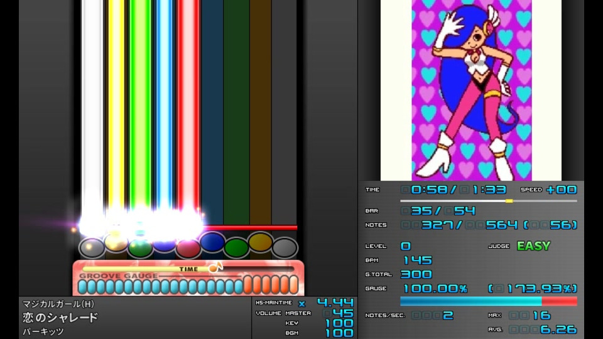This screenshot has height=339, width=603.
Task: Click the LEVEL value 0
Action: (x=406, y=246)
